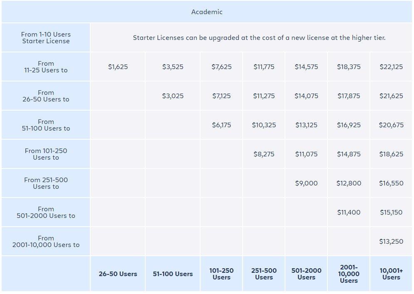
Task: Click the $3,525 upgrade price
Action: coord(173,67)
